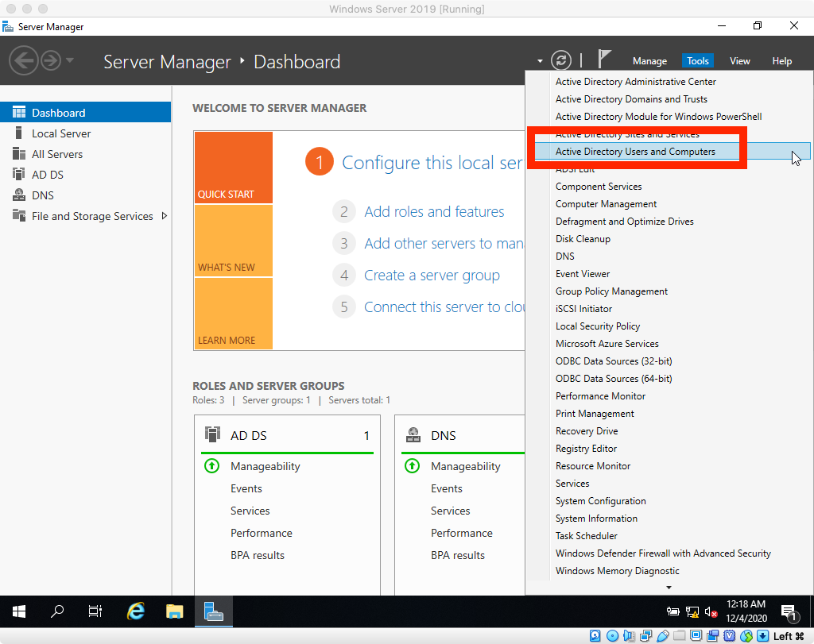
Task: Click Create a server group link
Action: pos(432,276)
